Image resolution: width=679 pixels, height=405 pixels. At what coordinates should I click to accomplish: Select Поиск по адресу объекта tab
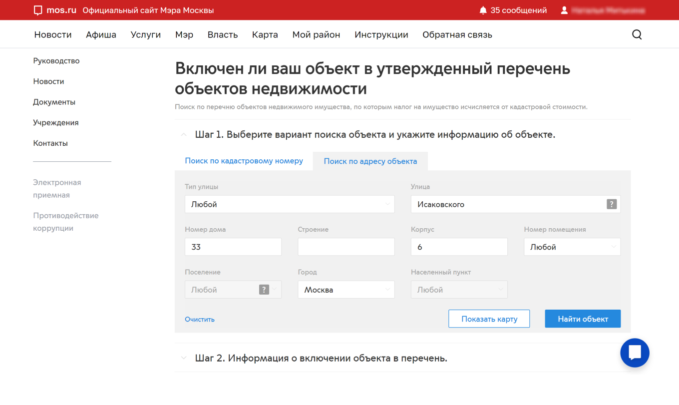click(x=370, y=161)
